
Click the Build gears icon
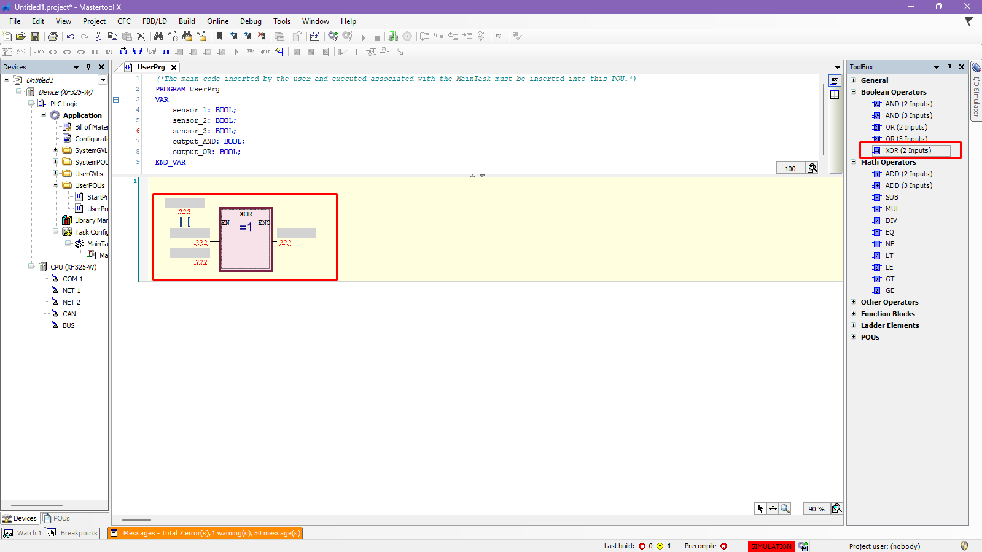(333, 36)
